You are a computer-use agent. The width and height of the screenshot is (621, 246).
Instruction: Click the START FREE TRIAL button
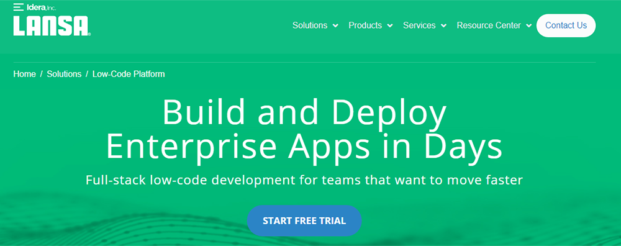pyautogui.click(x=304, y=221)
